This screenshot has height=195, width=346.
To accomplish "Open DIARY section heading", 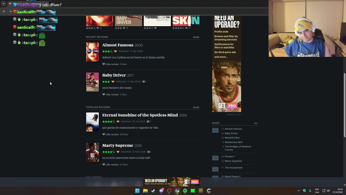I will click(x=216, y=123).
